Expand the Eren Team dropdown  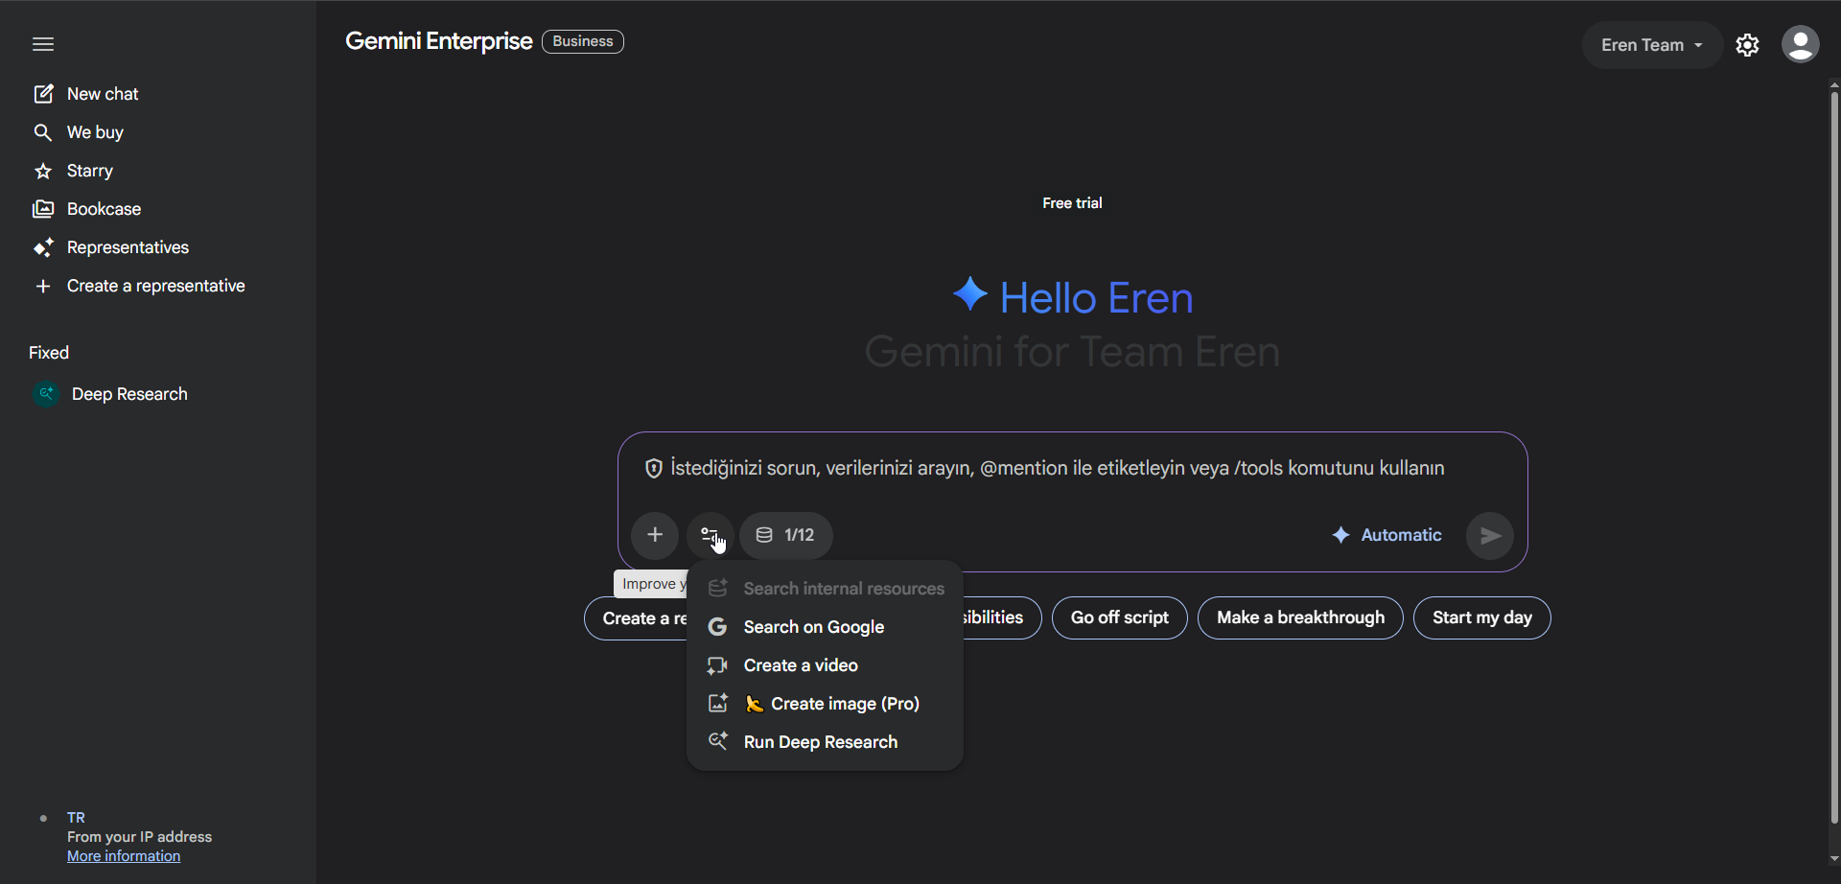(x=1651, y=45)
